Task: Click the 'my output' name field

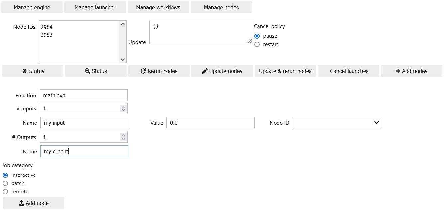Action: [84, 151]
